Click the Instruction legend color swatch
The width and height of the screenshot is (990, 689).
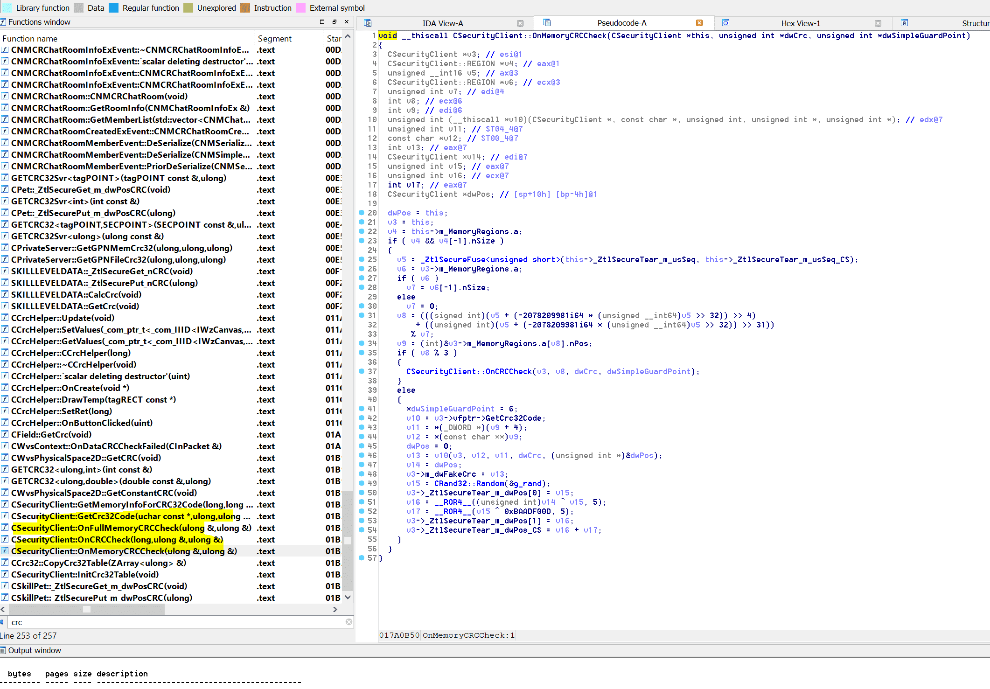coord(245,8)
